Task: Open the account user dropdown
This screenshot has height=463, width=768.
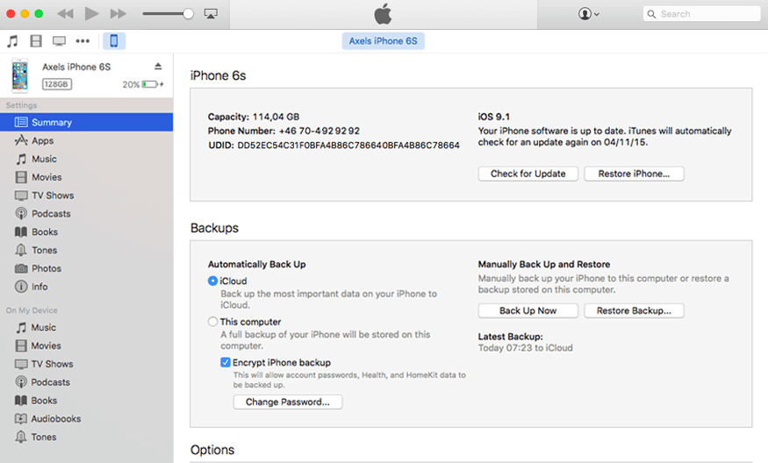Action: coord(589,14)
